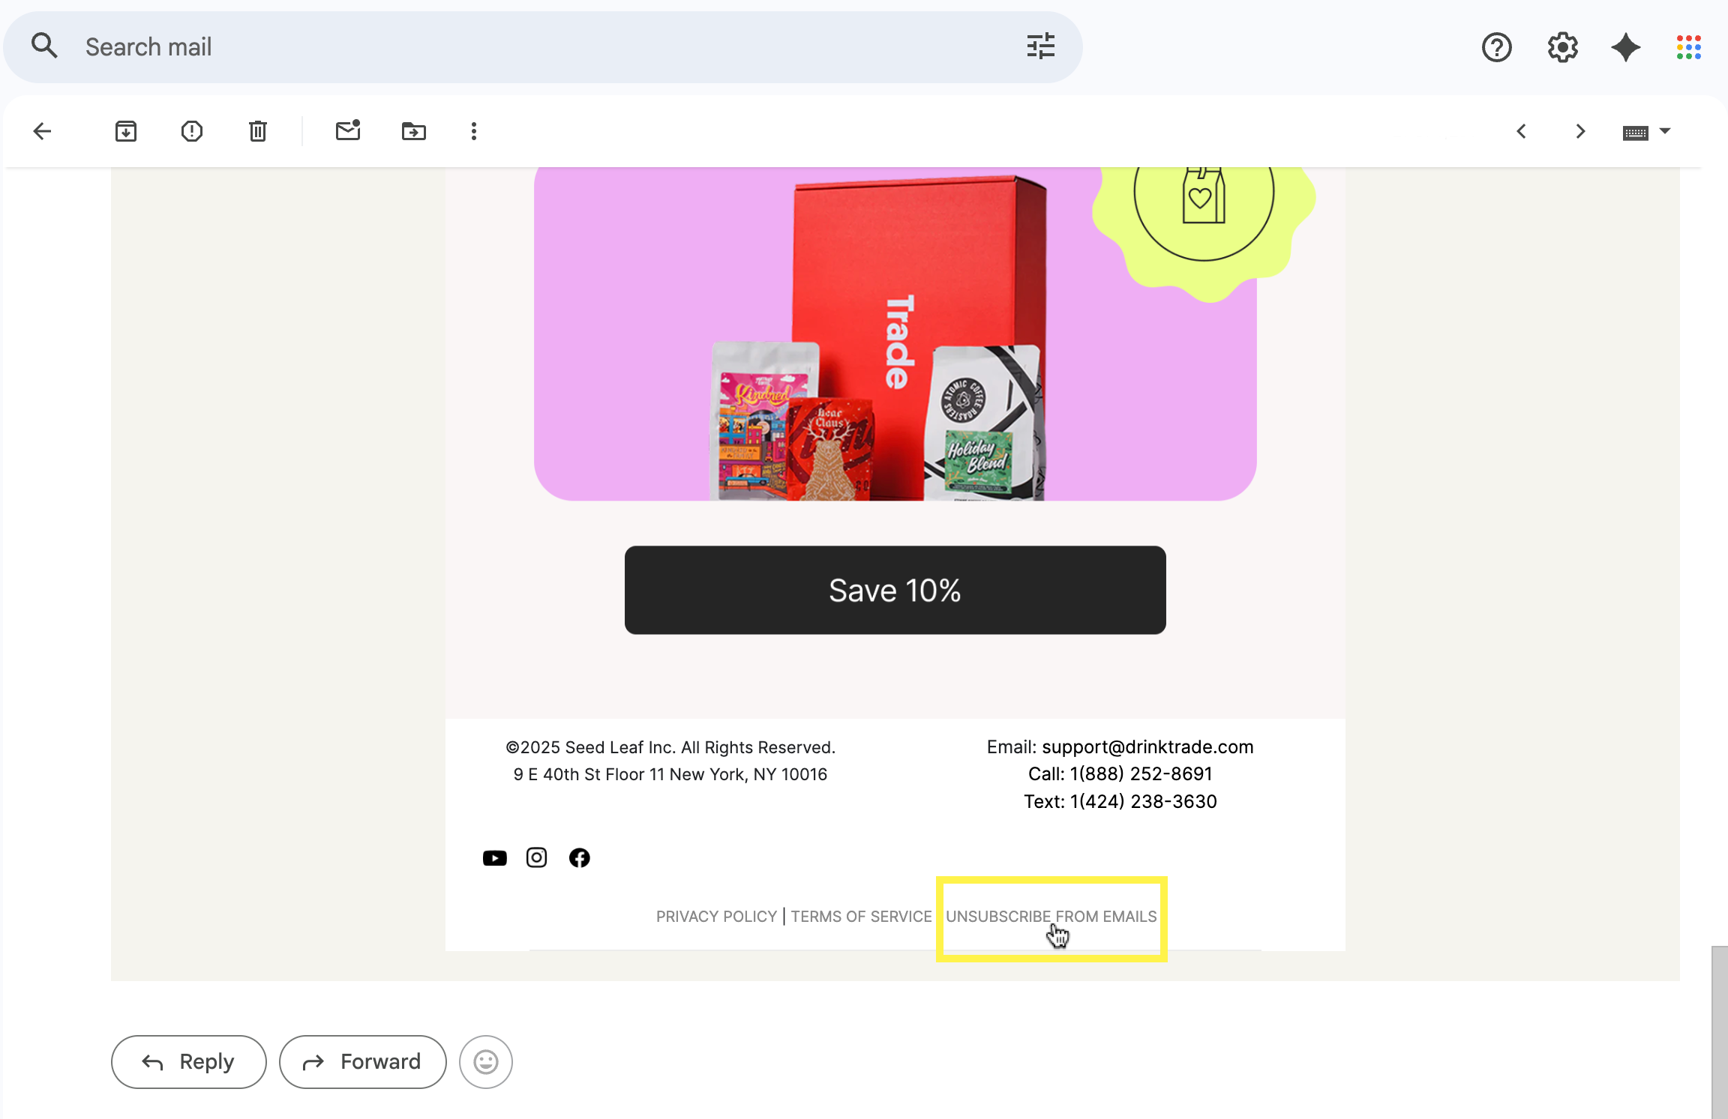Image resolution: width=1728 pixels, height=1119 pixels.
Task: Click in the Search mail field
Action: coord(525,46)
